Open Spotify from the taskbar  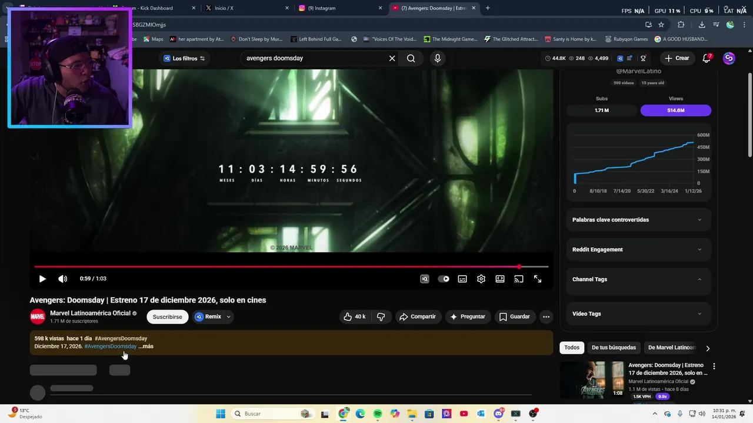point(378,414)
